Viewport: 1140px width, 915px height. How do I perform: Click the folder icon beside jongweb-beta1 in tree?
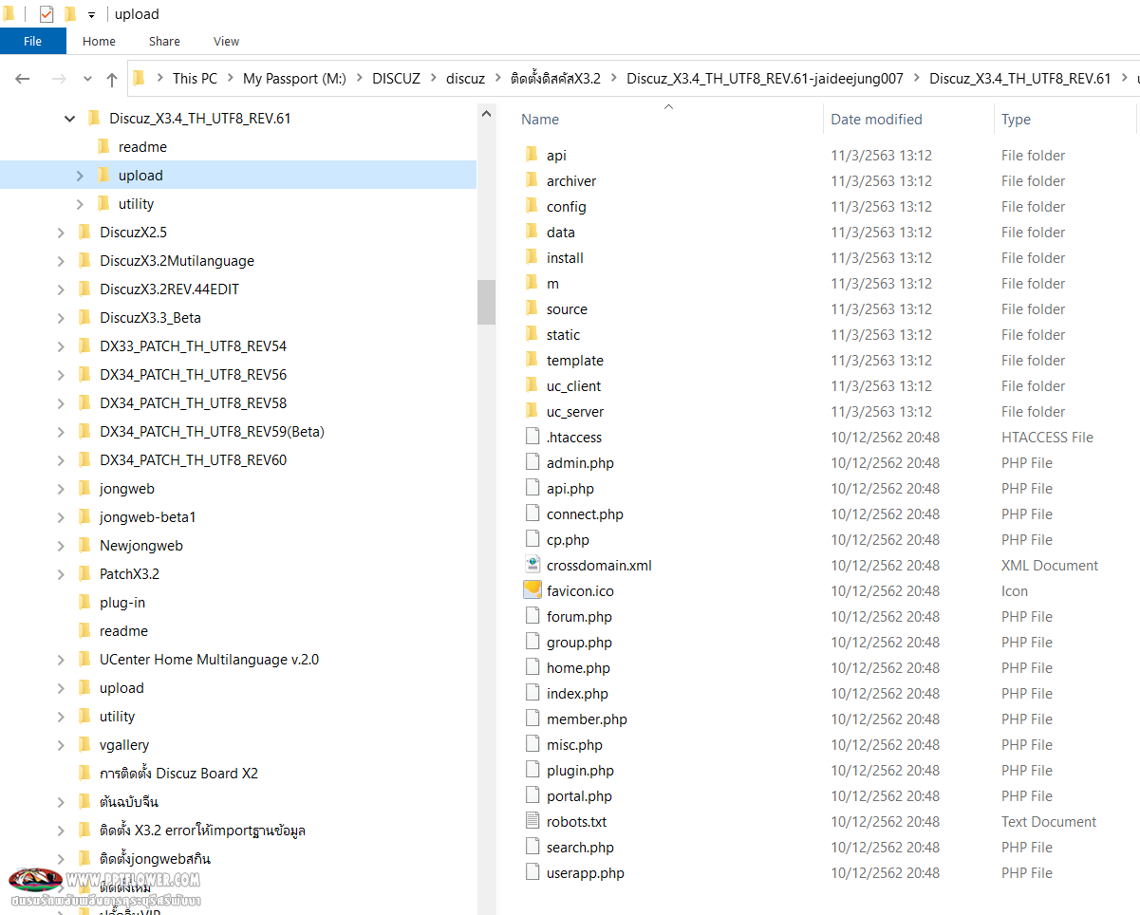[x=85, y=516]
